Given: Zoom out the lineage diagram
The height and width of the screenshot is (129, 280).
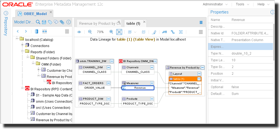Looking at the screenshot, I should pos(90,32).
